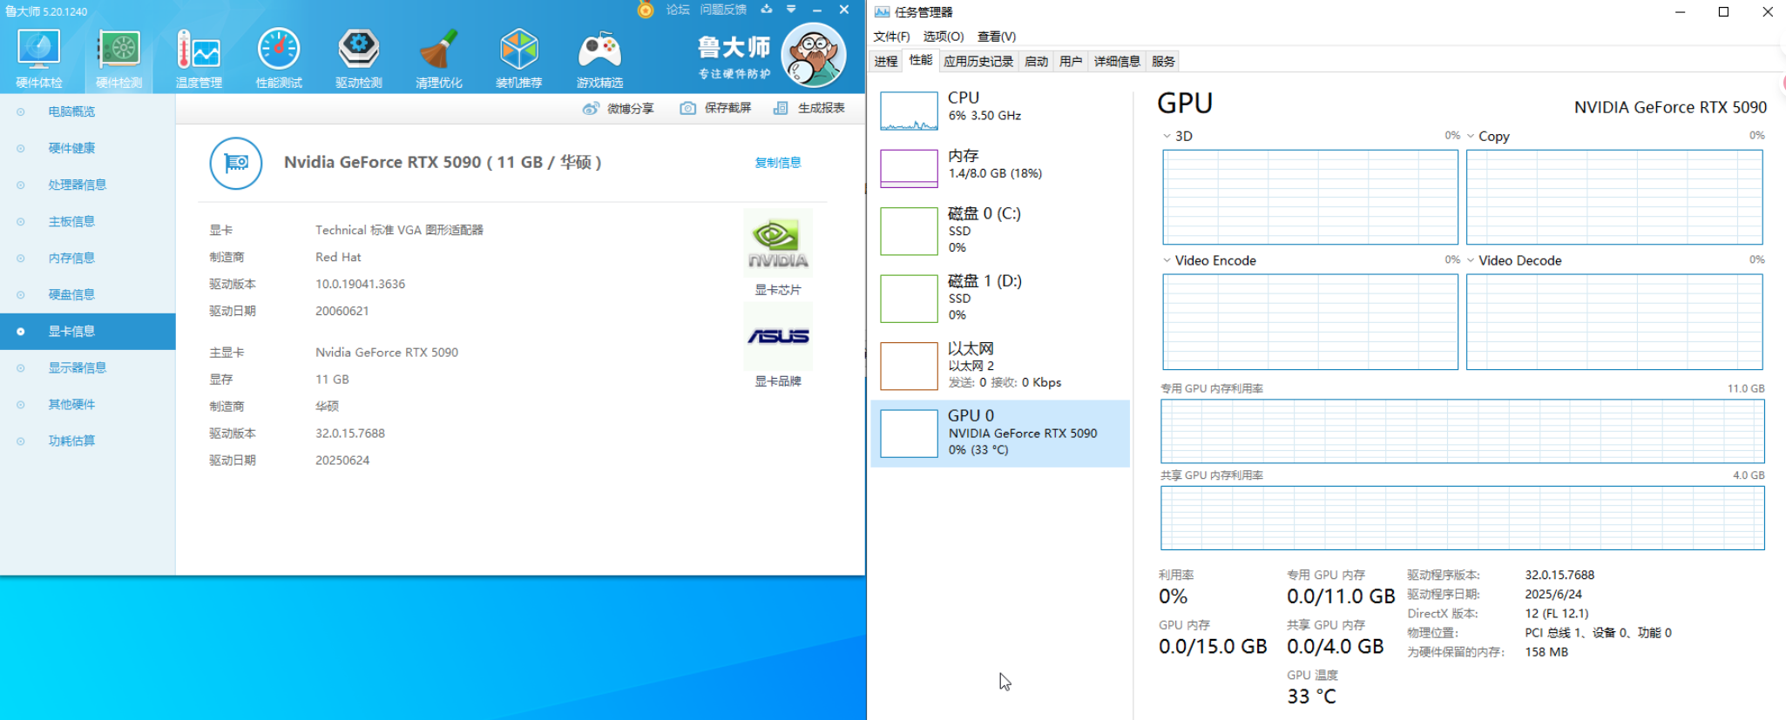Screen dimensions: 1786x720
Task: Select 处理器信息 in the sidebar
Action: click(x=78, y=185)
